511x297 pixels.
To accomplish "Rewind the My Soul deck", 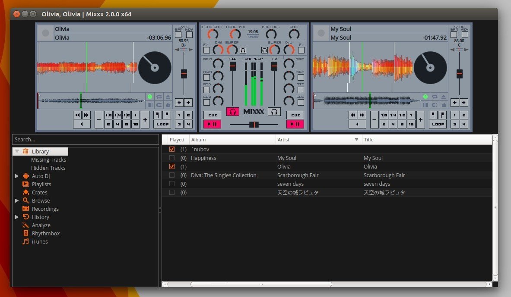I will [353, 115].
